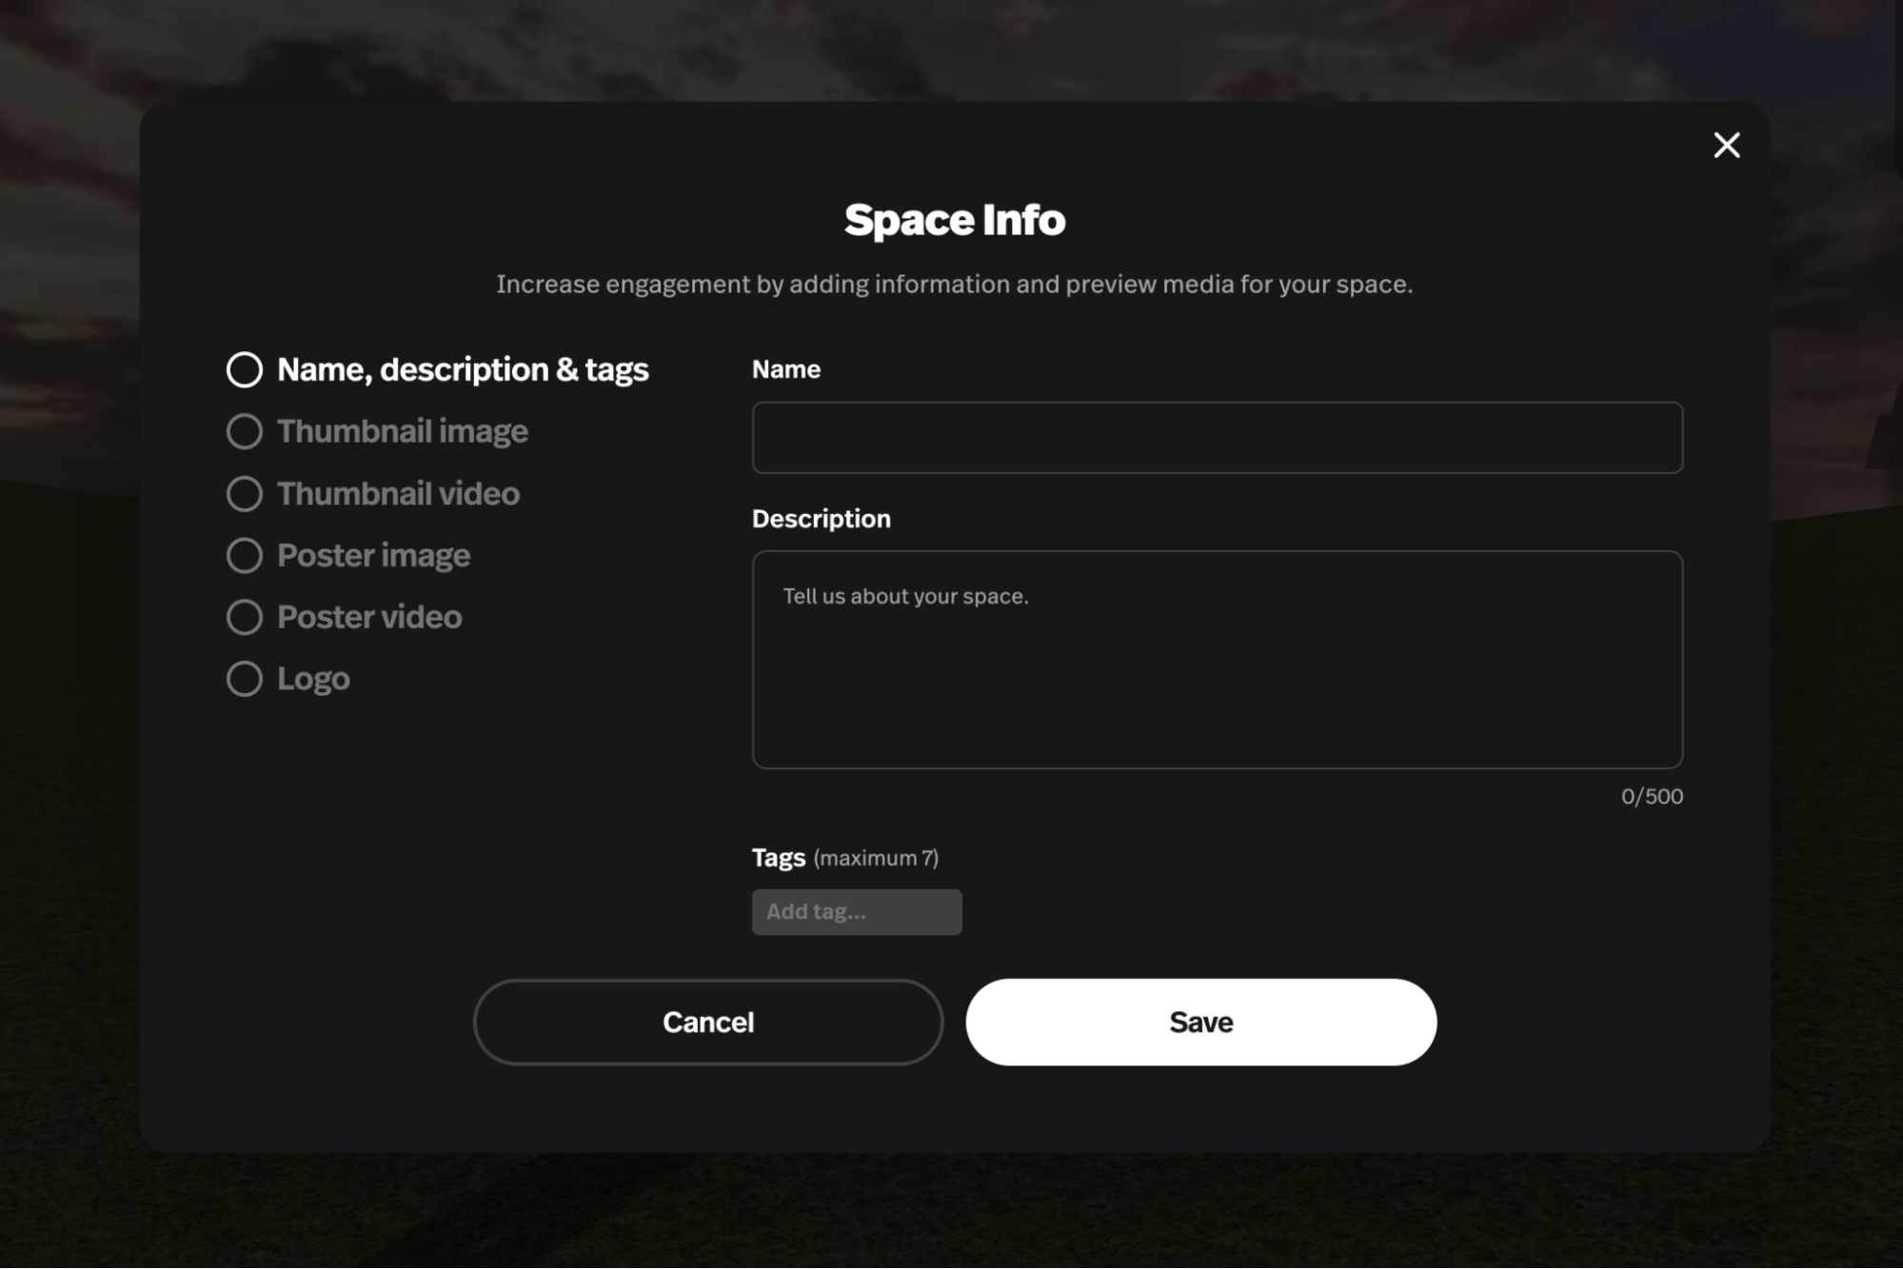The image size is (1903, 1269).
Task: Select the Poster video step circle
Action: pos(245,617)
